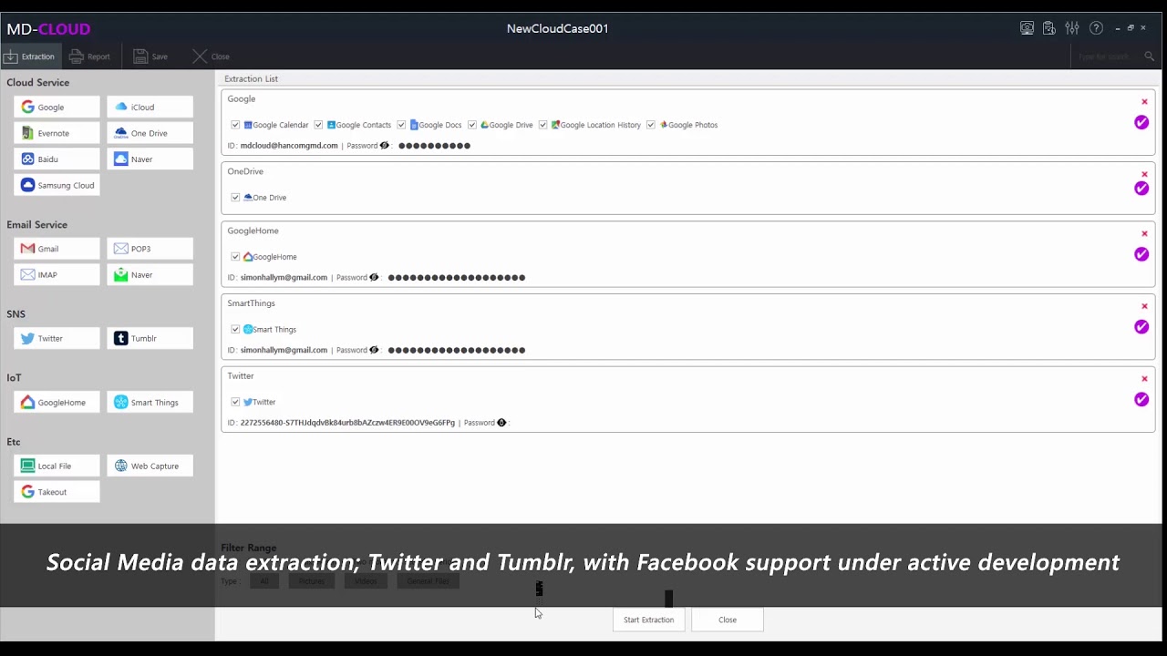
Task: Click purple check mark on SmartThings entry
Action: click(x=1141, y=327)
